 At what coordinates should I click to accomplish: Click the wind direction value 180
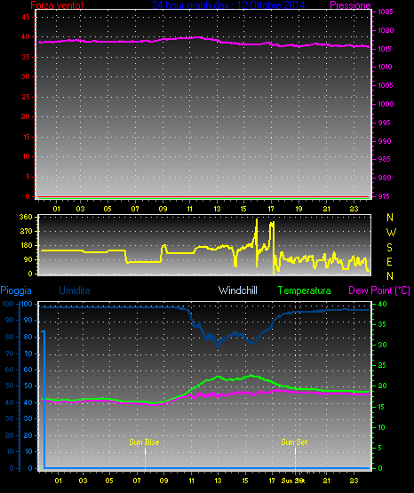coord(26,245)
